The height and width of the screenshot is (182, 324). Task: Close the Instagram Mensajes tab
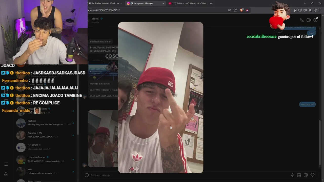point(163,3)
